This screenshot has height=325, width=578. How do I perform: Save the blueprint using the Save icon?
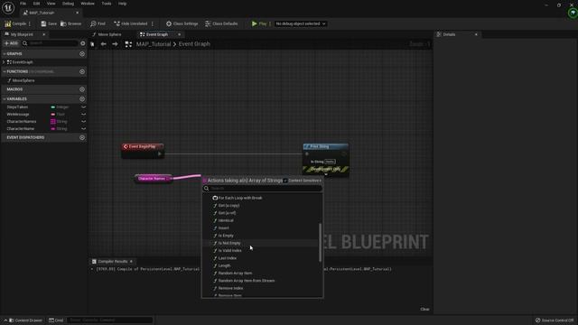tap(49, 23)
